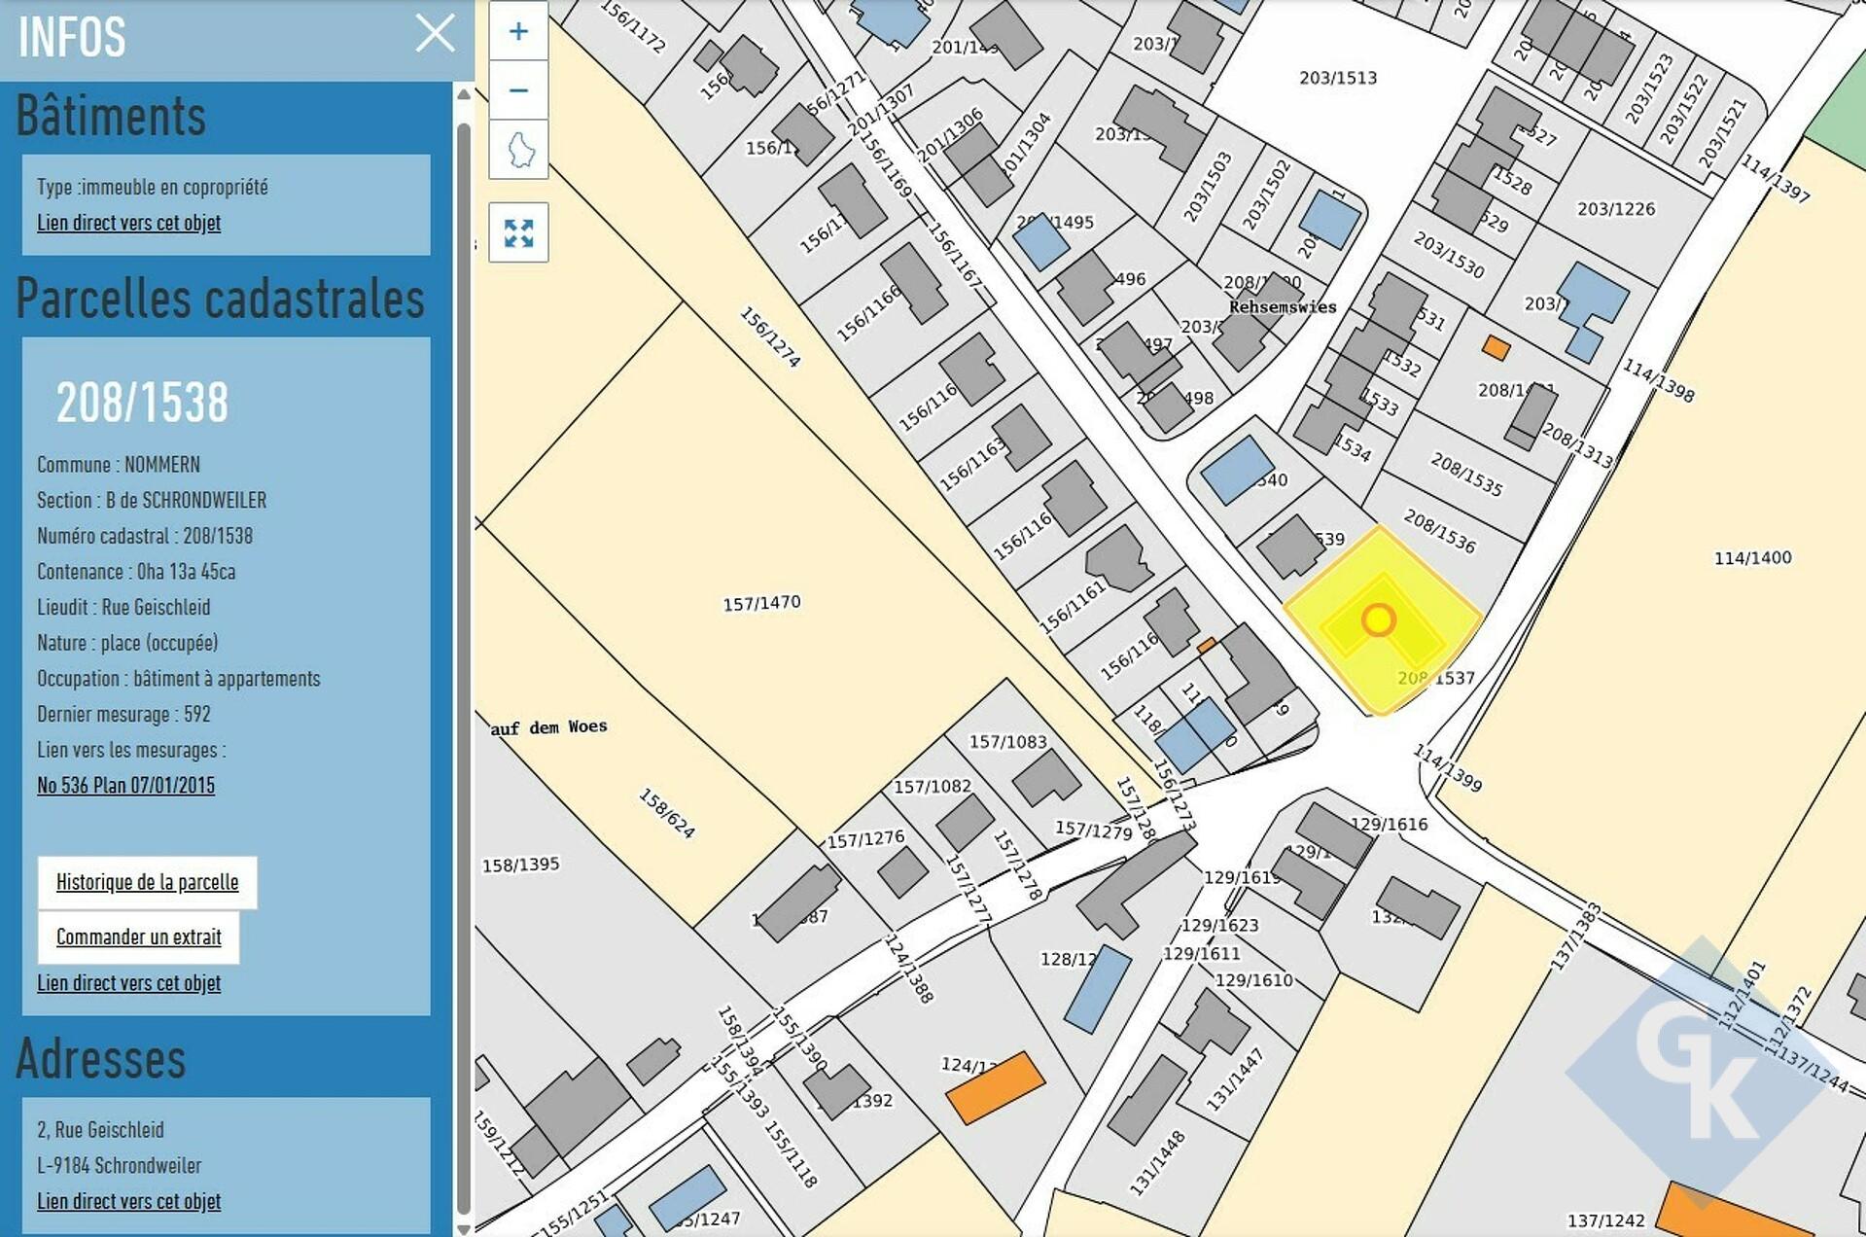The width and height of the screenshot is (1866, 1237).
Task: Select parcel 203/1513 on the map
Action: pos(1338,78)
